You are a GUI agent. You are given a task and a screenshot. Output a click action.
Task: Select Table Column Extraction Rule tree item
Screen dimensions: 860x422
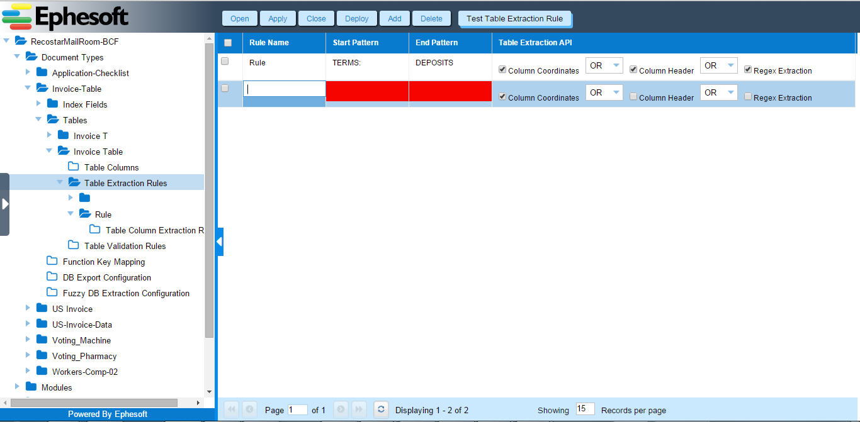tap(155, 230)
